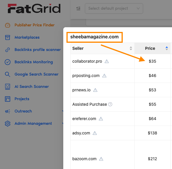Click the AI Search Scanner robot icon
This screenshot has width=172, height=169.
(8, 87)
